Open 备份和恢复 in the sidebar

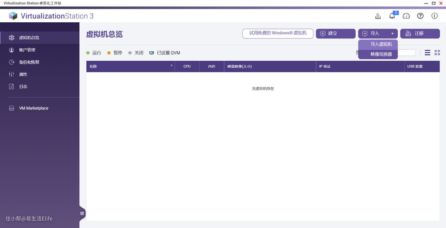[x=29, y=62]
